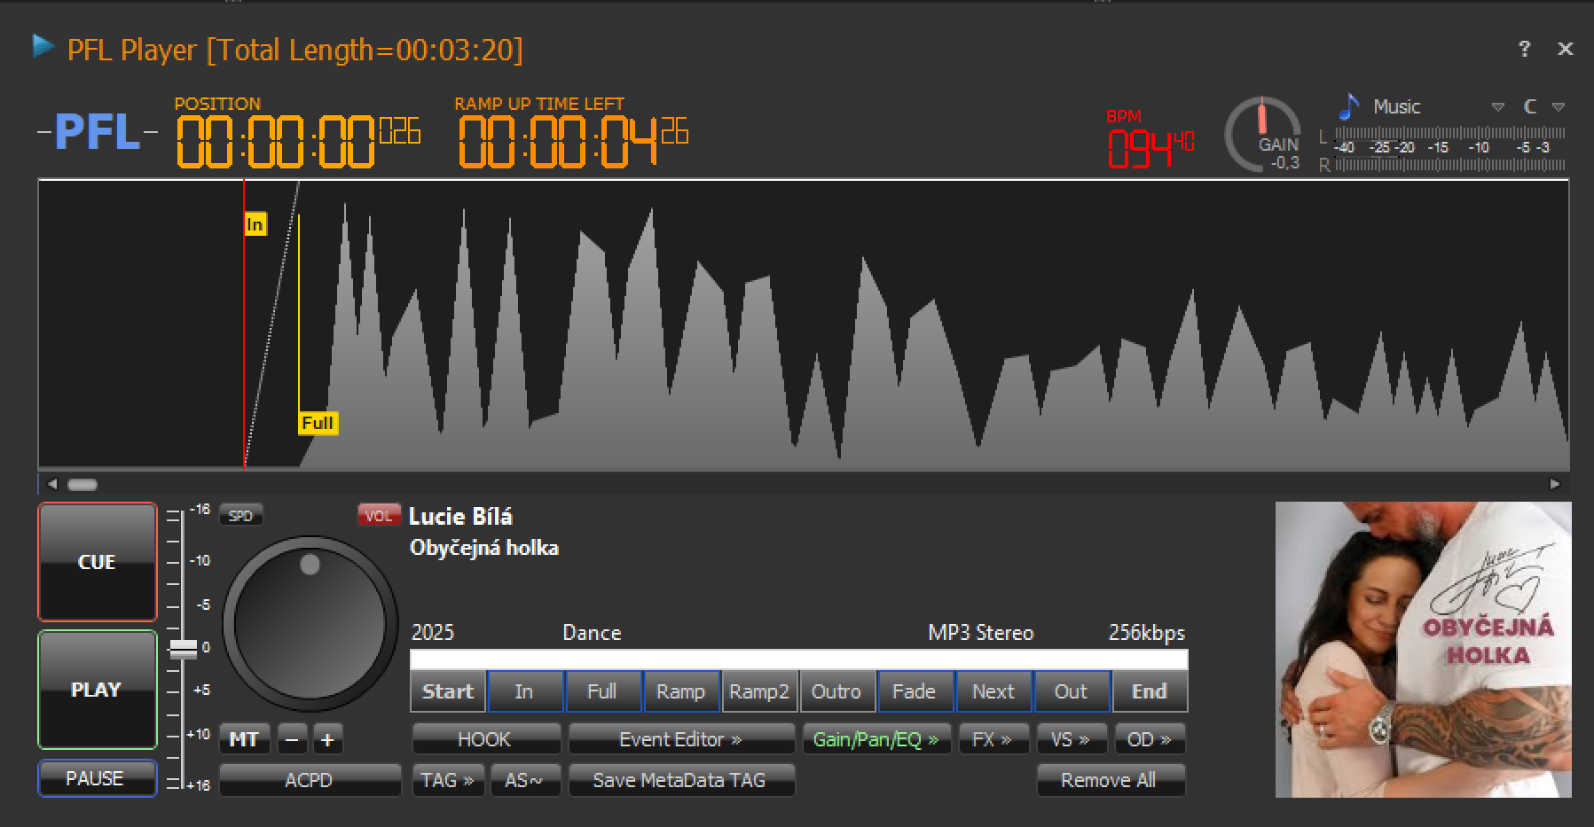Click the GAIN dial
1594x827 pixels.
pos(1263,135)
